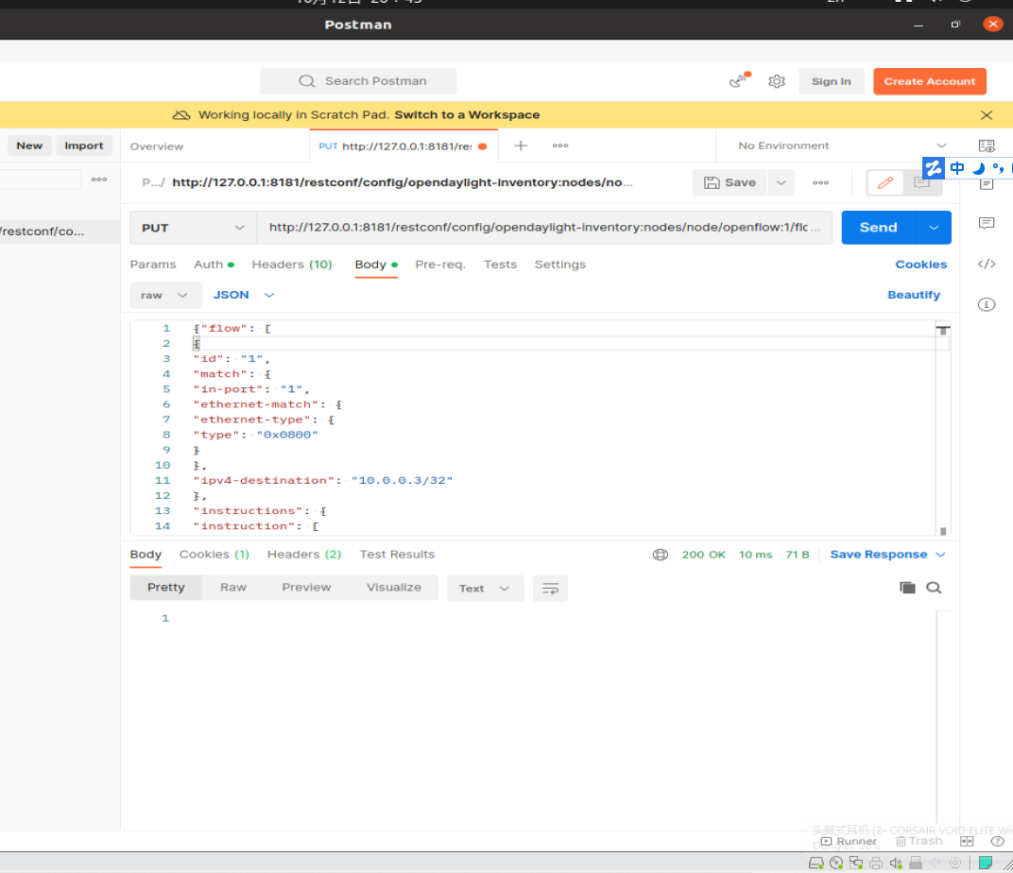The height and width of the screenshot is (873, 1013).
Task: Expand the Save button dropdown arrow
Action: 781,182
